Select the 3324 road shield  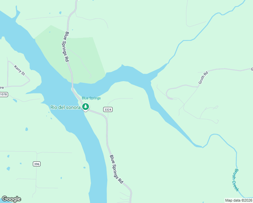point(108,110)
